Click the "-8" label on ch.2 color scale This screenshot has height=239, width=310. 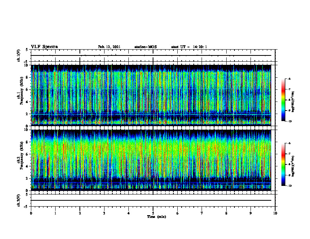(289, 164)
